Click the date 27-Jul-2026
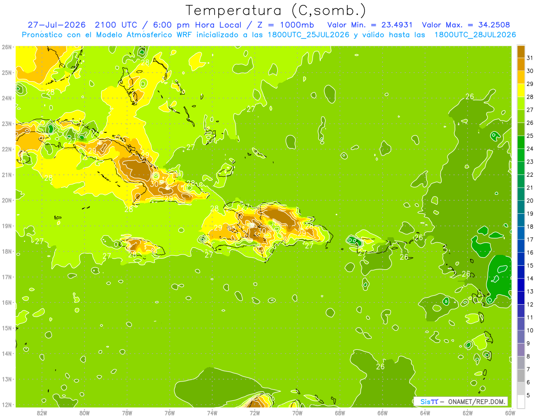 (x=57, y=25)
